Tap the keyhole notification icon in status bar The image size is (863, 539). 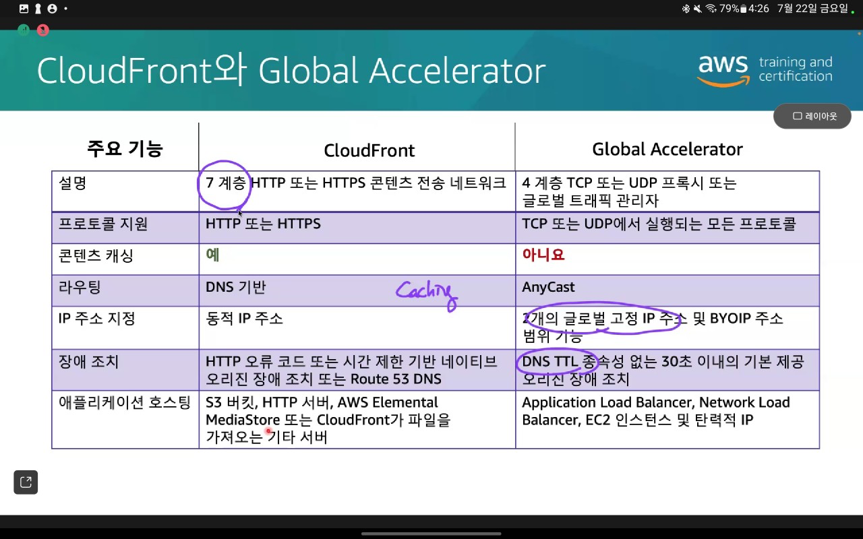point(38,9)
